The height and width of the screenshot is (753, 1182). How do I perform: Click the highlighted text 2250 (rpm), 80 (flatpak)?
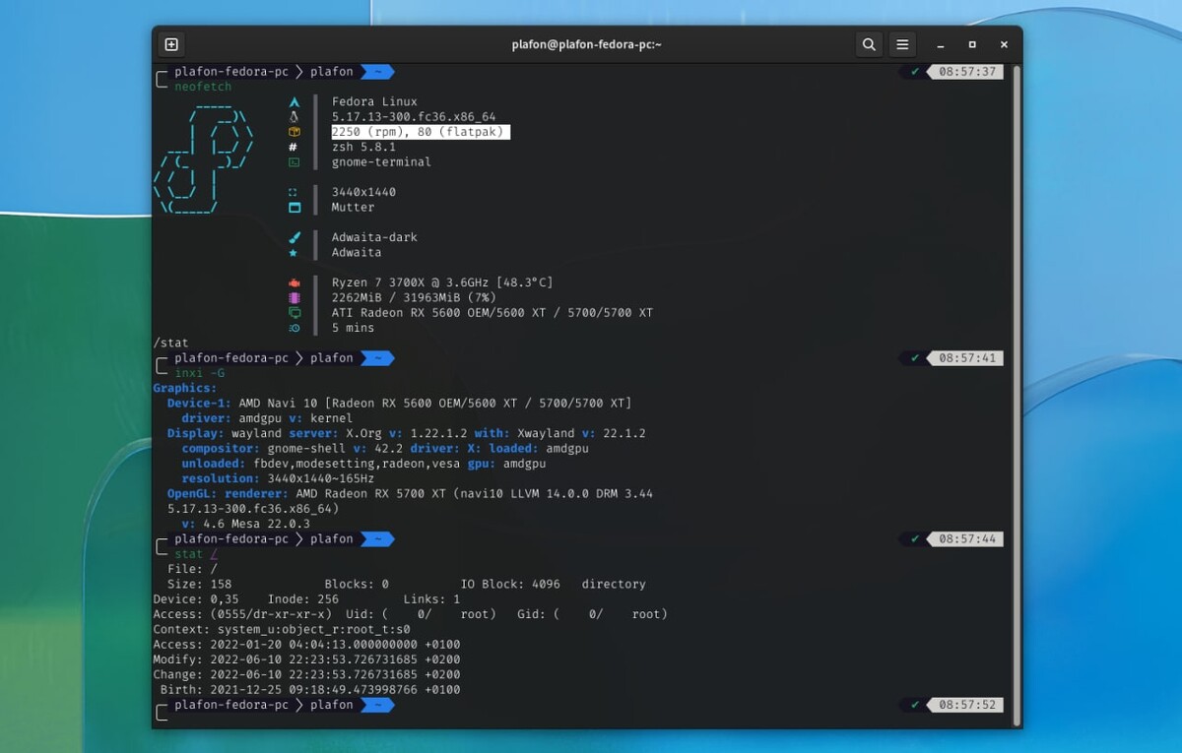click(x=421, y=132)
